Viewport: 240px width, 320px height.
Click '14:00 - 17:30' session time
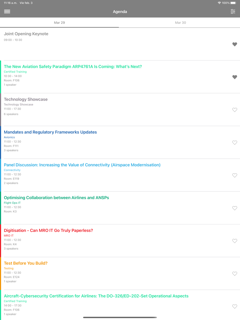[x=13, y=306]
